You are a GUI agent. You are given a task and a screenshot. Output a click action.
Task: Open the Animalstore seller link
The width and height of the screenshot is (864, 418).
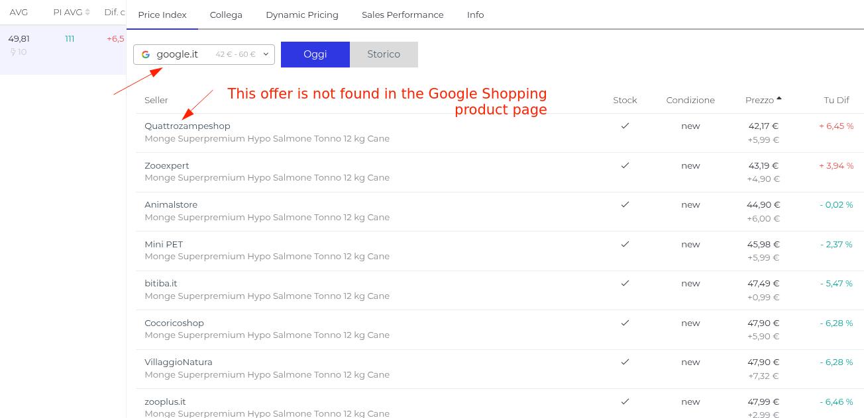pyautogui.click(x=171, y=204)
